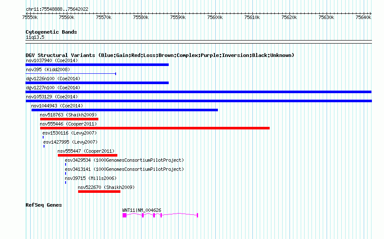Click the nsv39715 (Mills2006) small blue marker

pyautogui.click(x=66, y=182)
